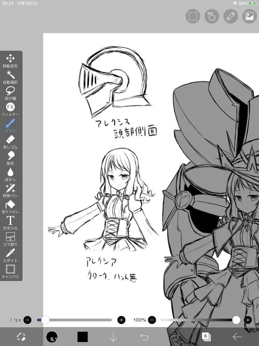Image resolution: width=259 pixels, height=346 pixels.
Task: Click the 20:23 clock in status bar
Action: point(8,4)
